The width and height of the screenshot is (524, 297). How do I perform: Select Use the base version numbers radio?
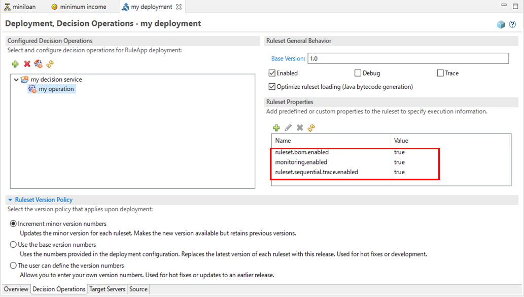pos(13,245)
